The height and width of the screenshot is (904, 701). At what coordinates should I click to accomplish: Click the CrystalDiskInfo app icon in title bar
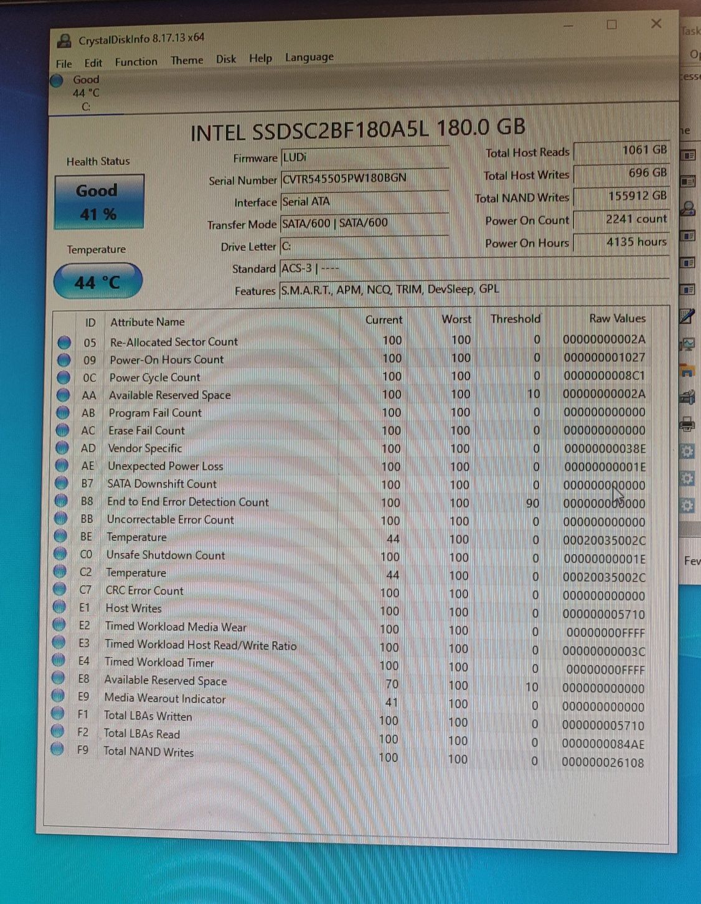64,41
